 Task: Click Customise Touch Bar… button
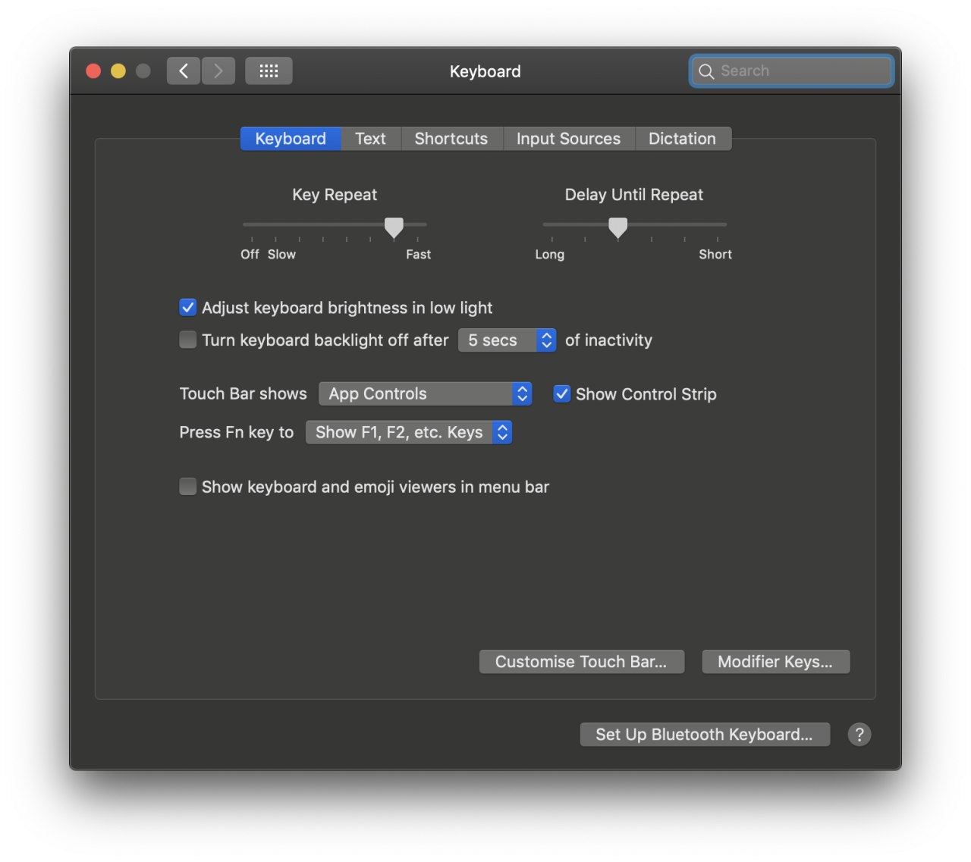581,662
